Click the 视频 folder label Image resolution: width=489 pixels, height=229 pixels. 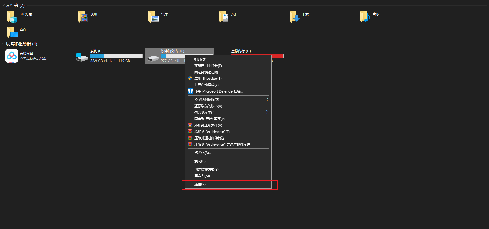[x=94, y=14]
